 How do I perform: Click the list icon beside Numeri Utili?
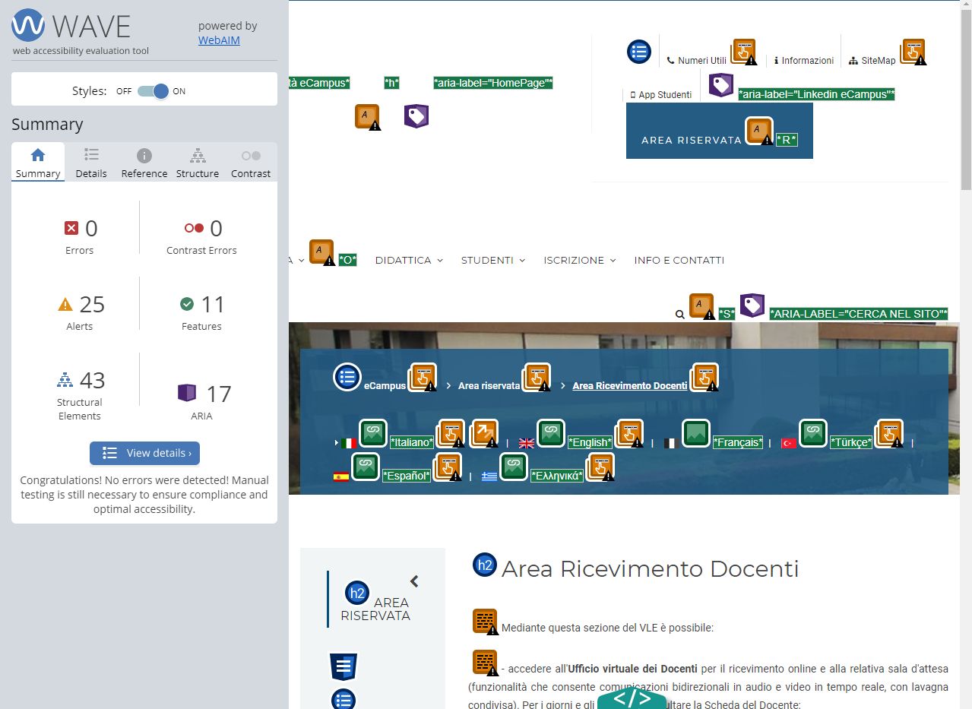(x=639, y=52)
